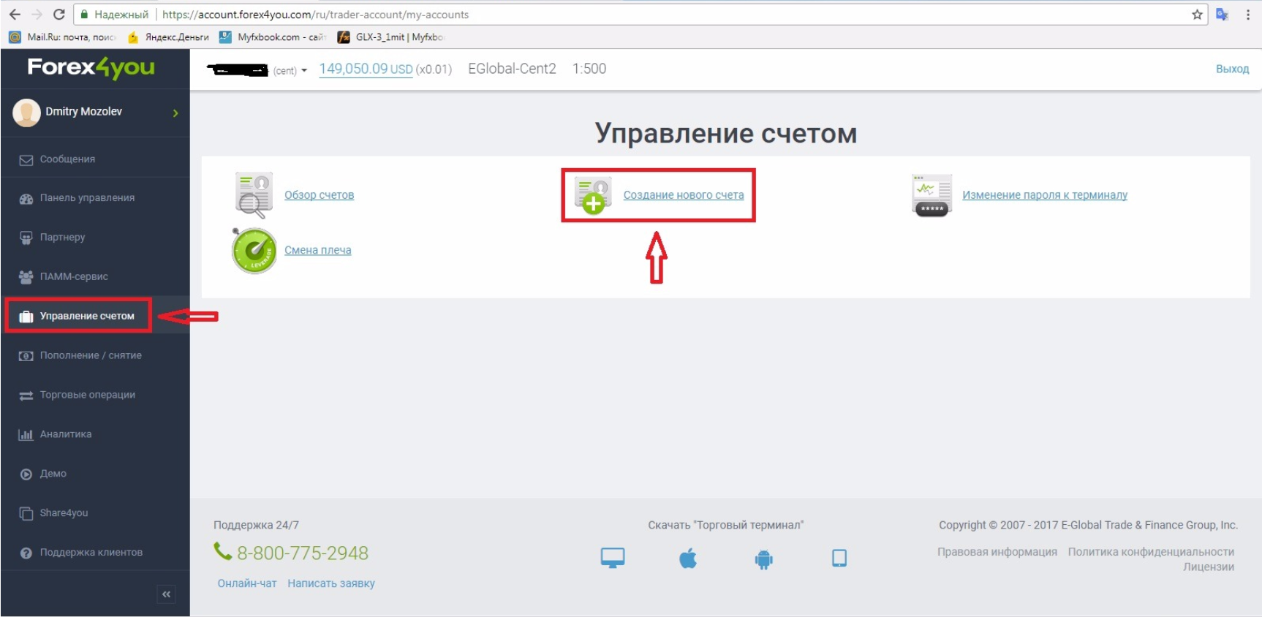Viewport: 1262px width, 617px height.
Task: Open the Смена плеча link
Action: pyautogui.click(x=318, y=250)
